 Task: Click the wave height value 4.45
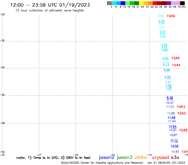(x=163, y=37)
